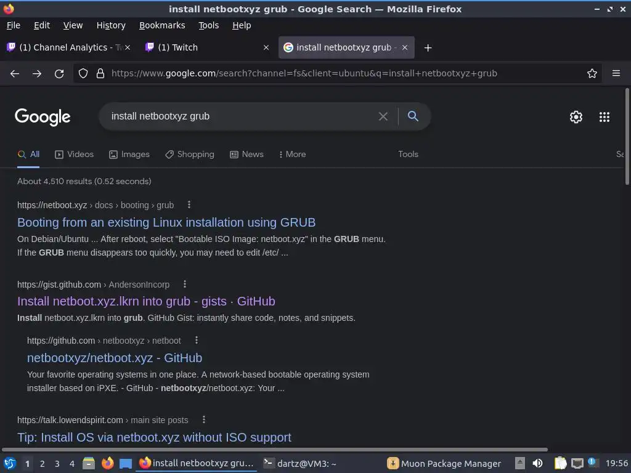Click the panel clock showing 19:56
Screen dimensions: 631x473
pos(616,463)
